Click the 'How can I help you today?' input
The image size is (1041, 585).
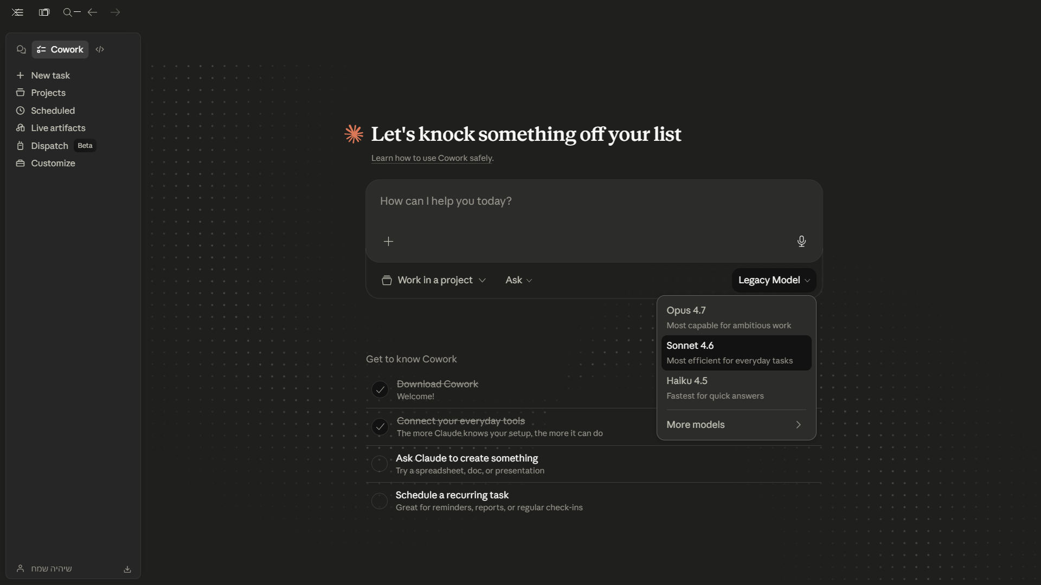click(594, 201)
